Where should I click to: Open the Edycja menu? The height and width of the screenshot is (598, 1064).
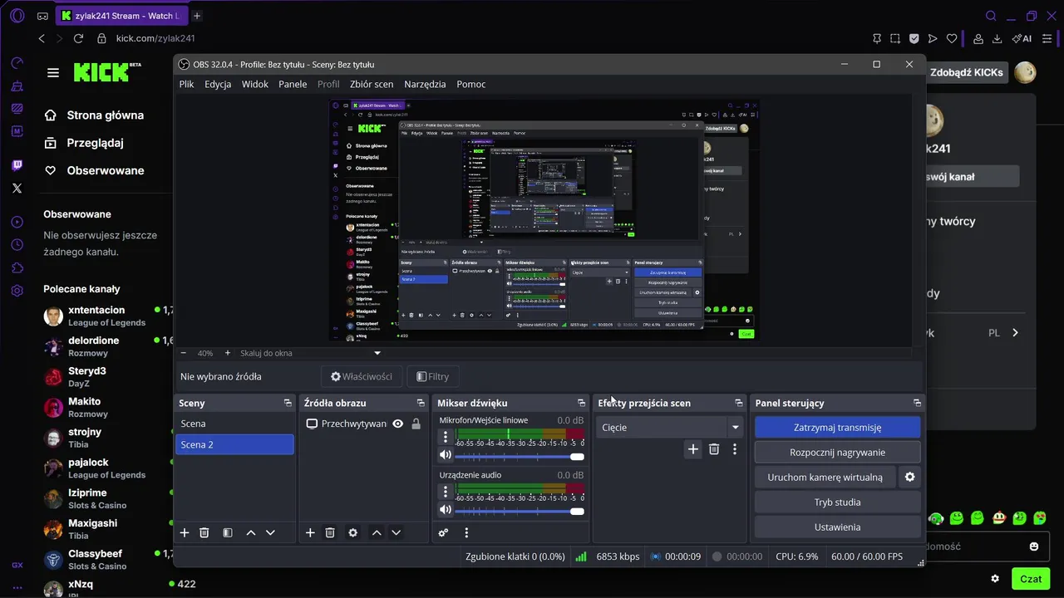point(218,84)
